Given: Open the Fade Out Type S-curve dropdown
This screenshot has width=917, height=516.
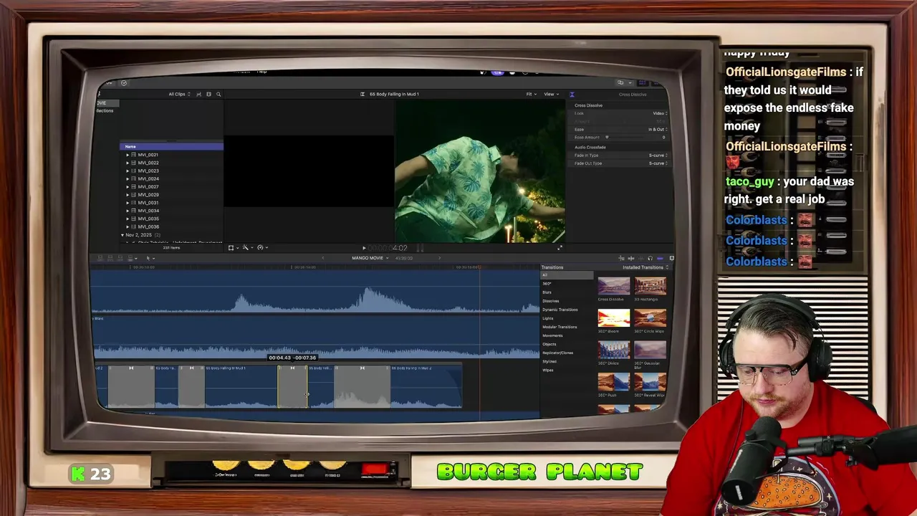Looking at the screenshot, I should point(658,163).
